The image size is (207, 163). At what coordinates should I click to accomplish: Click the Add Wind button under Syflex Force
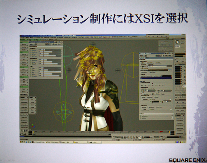coord(144,107)
